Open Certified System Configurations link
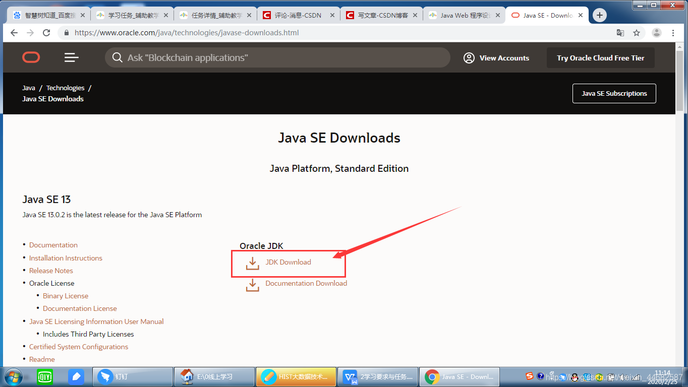Image resolution: width=688 pixels, height=387 pixels. (79, 347)
